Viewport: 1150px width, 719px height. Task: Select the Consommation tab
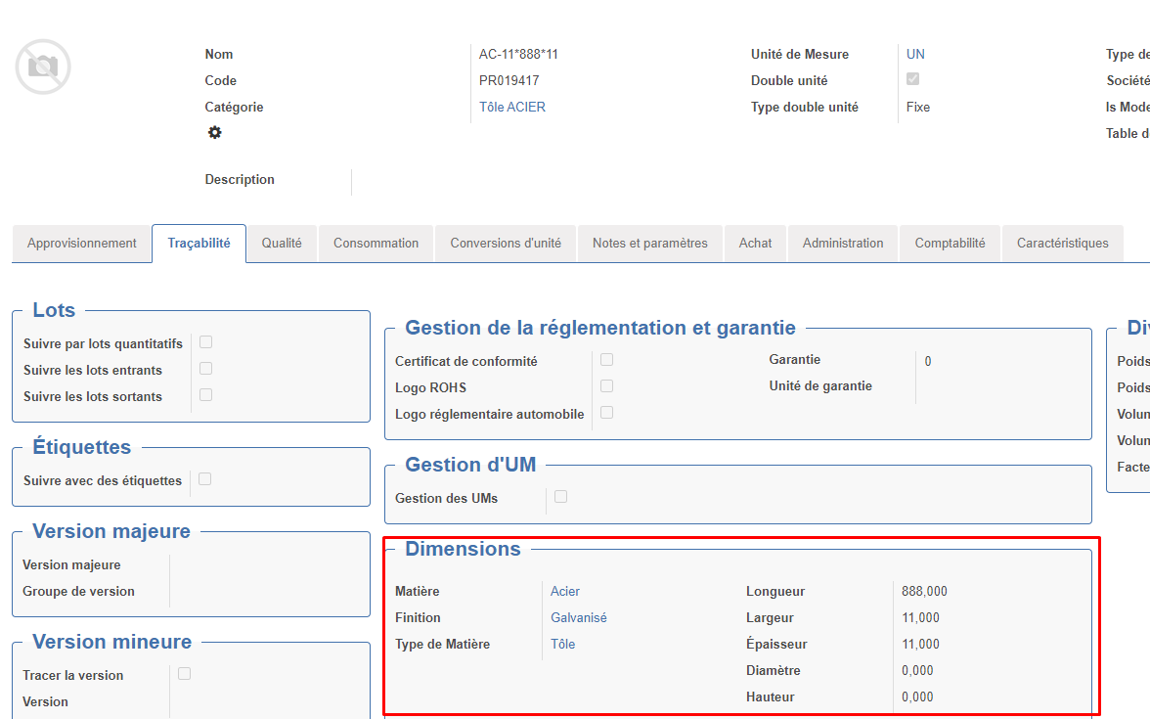click(376, 244)
